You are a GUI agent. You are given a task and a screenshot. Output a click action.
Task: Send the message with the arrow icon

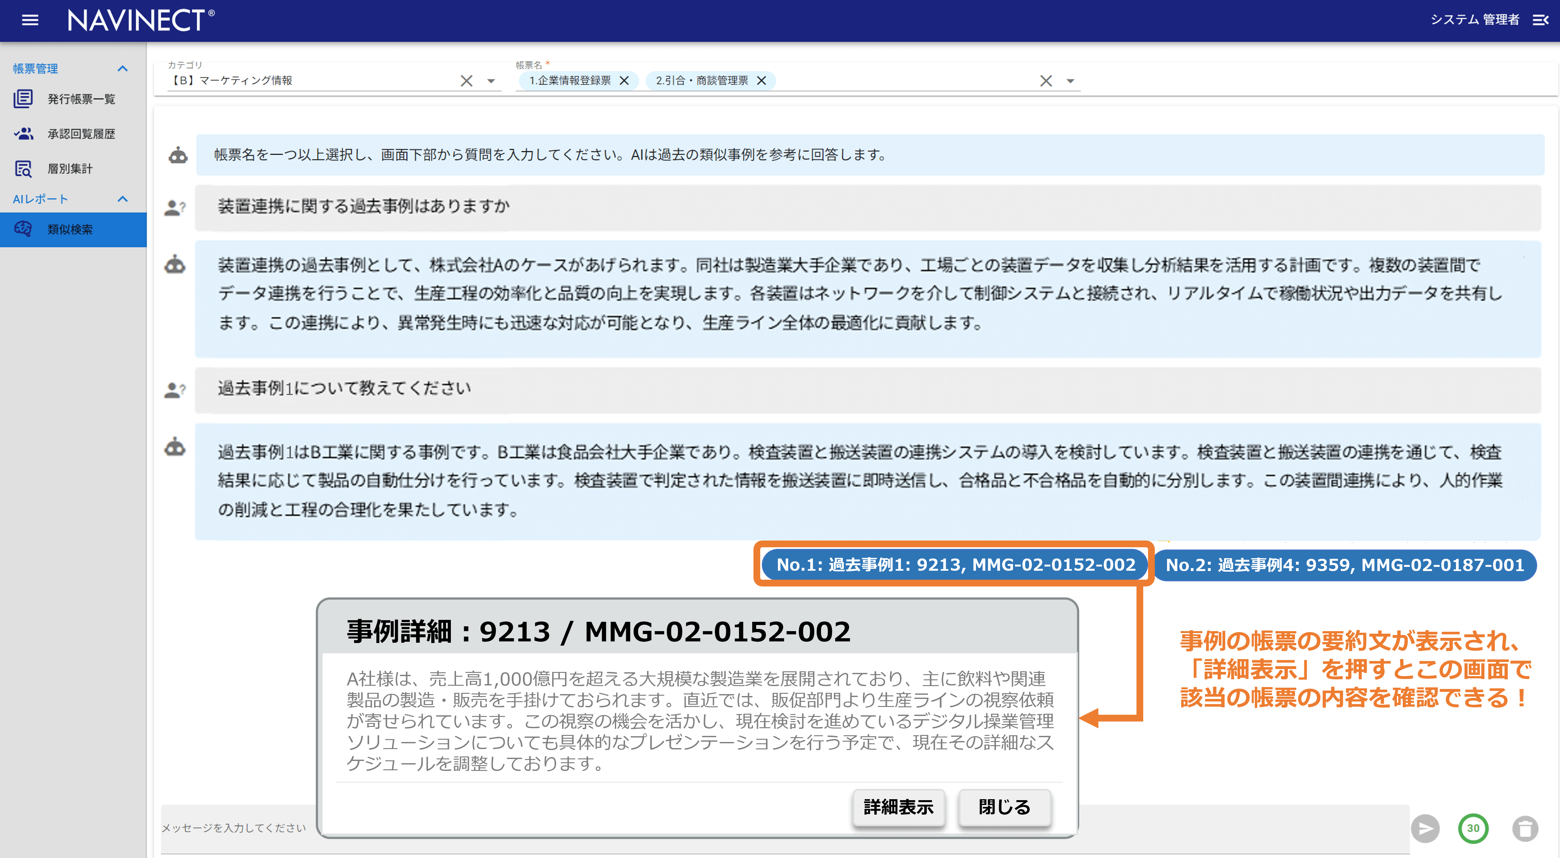tap(1425, 828)
